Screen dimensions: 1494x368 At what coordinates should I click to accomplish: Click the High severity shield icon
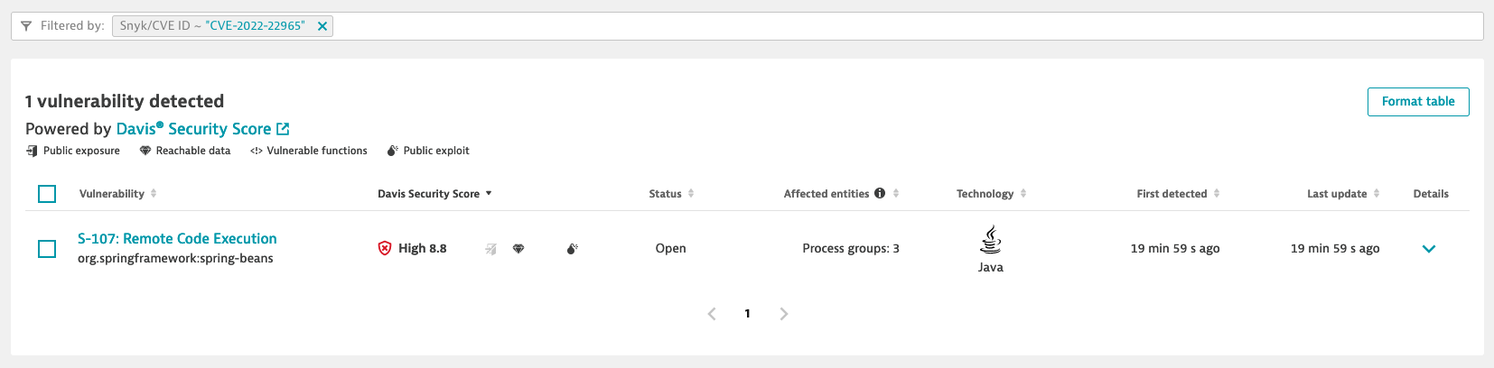click(385, 248)
